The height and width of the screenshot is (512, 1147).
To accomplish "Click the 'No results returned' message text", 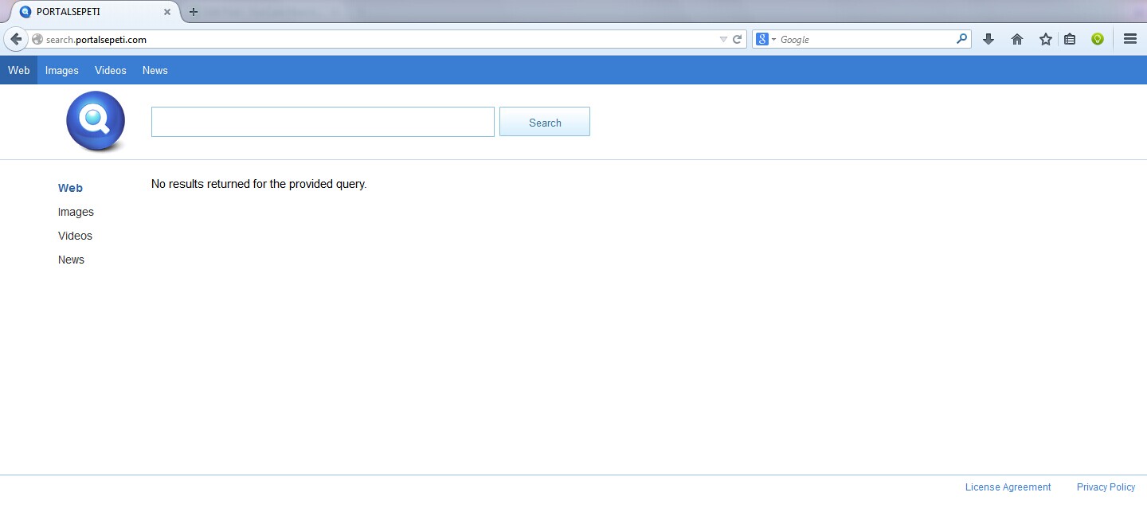I will (x=259, y=184).
